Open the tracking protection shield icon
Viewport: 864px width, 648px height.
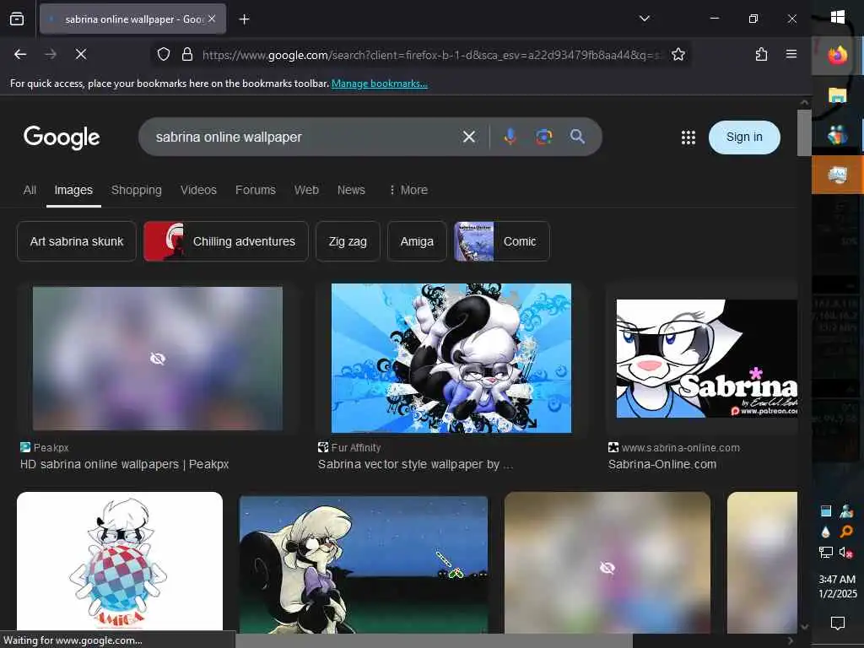(164, 54)
